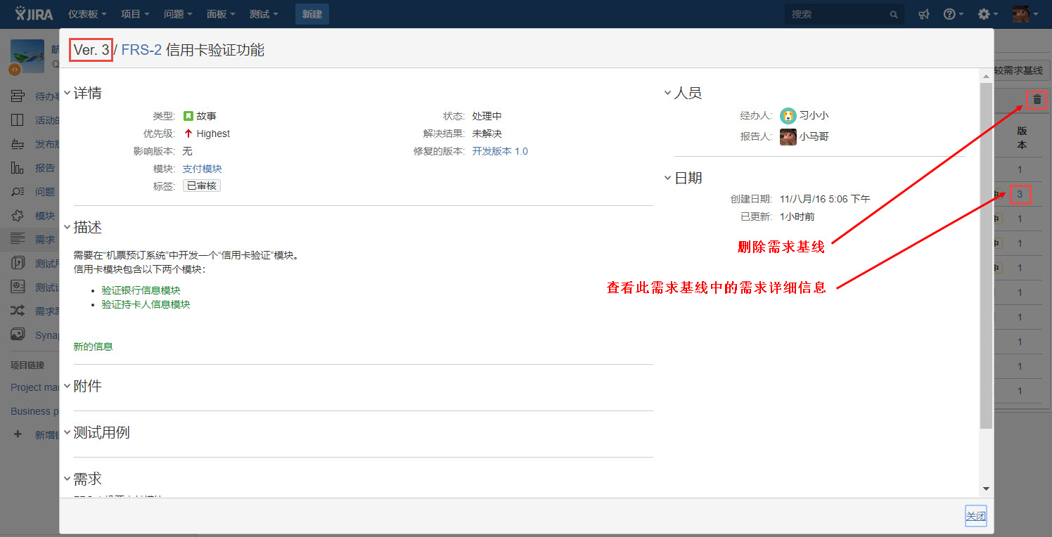1052x537 pixels.
Task: Collapse the 附件 section
Action: pos(67,387)
